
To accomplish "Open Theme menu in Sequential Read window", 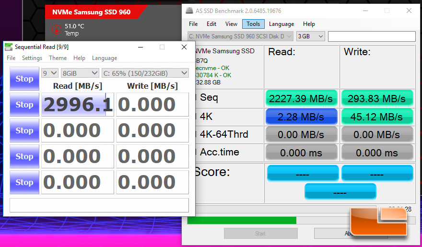I will 58,58.
